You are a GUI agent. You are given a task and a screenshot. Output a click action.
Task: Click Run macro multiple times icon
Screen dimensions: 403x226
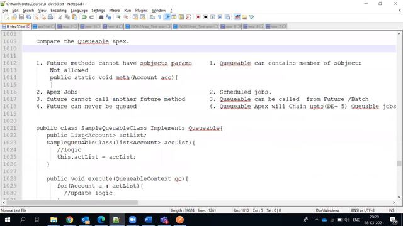point(220,17)
